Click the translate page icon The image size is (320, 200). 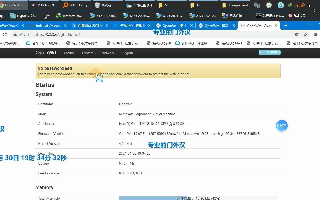click(x=297, y=34)
